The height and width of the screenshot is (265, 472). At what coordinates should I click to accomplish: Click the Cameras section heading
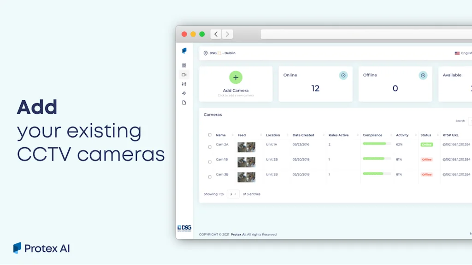(x=213, y=115)
